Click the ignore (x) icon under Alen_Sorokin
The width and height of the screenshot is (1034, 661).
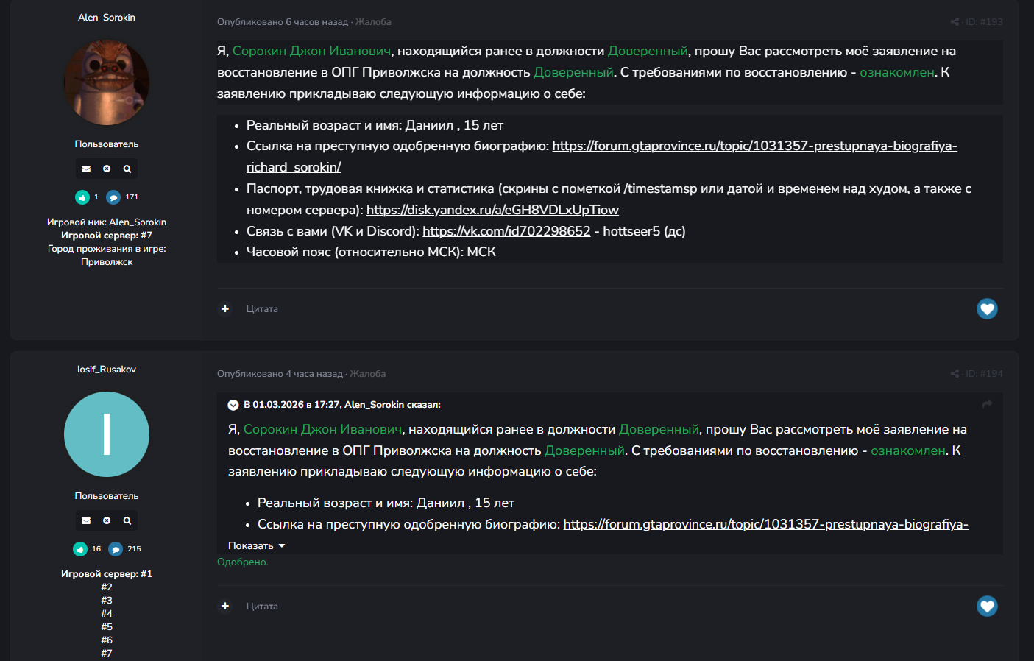[107, 169]
